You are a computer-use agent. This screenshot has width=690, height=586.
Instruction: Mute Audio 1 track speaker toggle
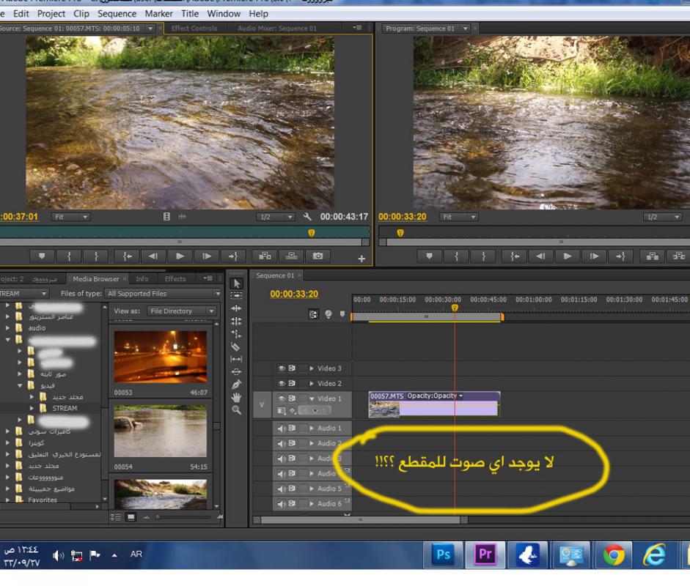point(282,428)
